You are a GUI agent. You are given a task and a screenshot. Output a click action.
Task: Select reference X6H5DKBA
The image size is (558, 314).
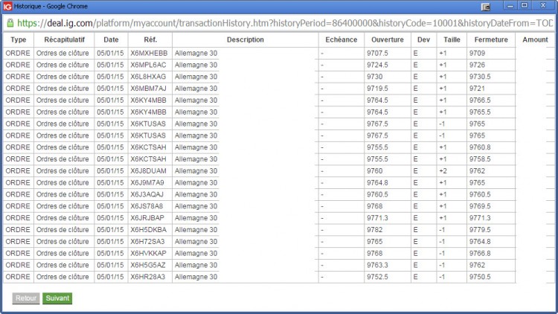coord(148,230)
